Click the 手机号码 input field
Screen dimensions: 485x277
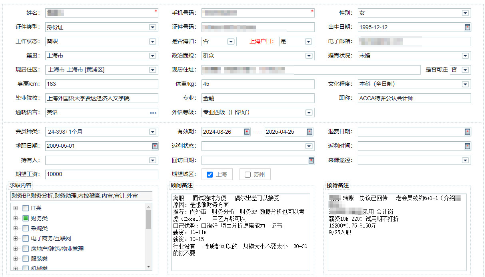point(258,13)
